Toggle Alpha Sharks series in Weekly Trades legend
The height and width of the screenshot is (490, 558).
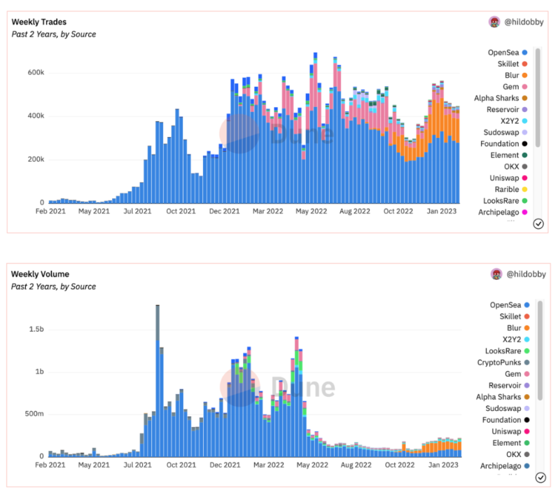501,98
